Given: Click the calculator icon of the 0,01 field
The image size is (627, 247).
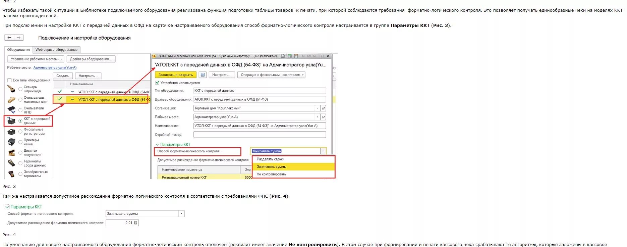Looking at the screenshot, I should coord(136,223).
